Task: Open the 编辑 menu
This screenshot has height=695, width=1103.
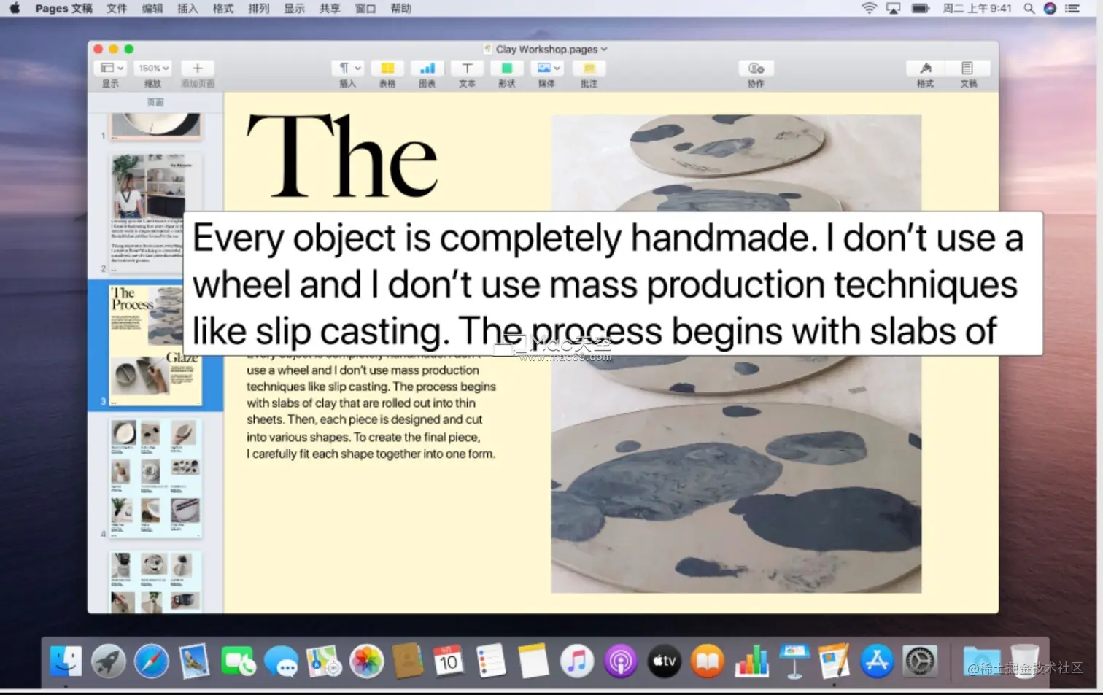Action: click(x=152, y=8)
